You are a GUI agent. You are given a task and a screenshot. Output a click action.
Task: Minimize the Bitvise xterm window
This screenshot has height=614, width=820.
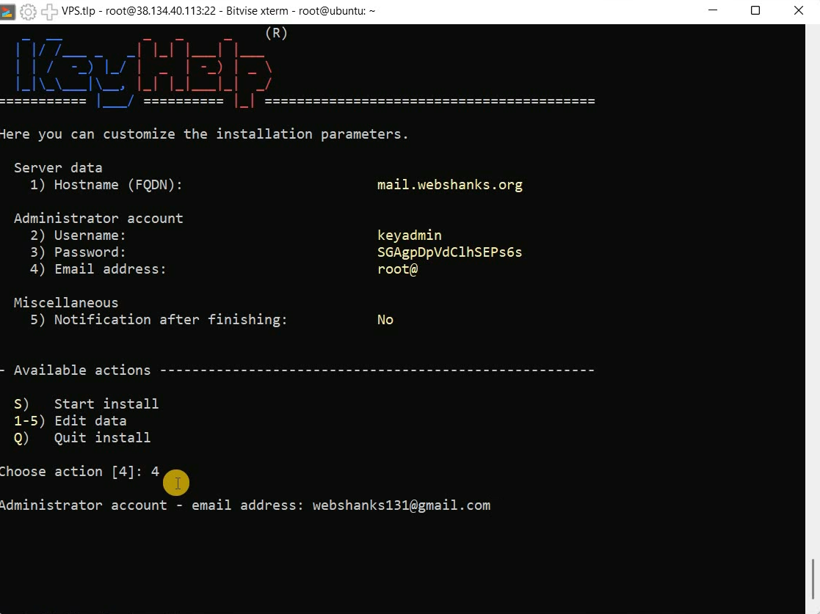(713, 10)
